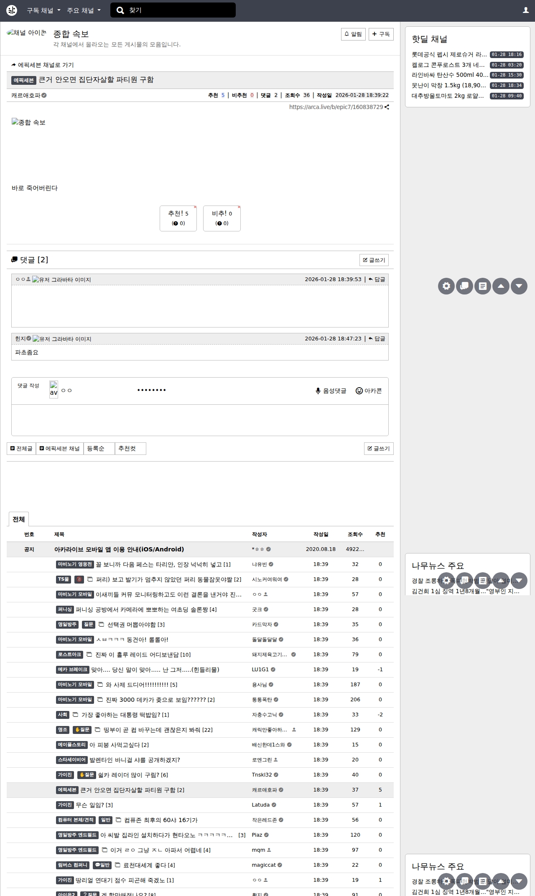The image size is (535, 896).
Task: Downvote the post with 비추! button
Action: (222, 218)
